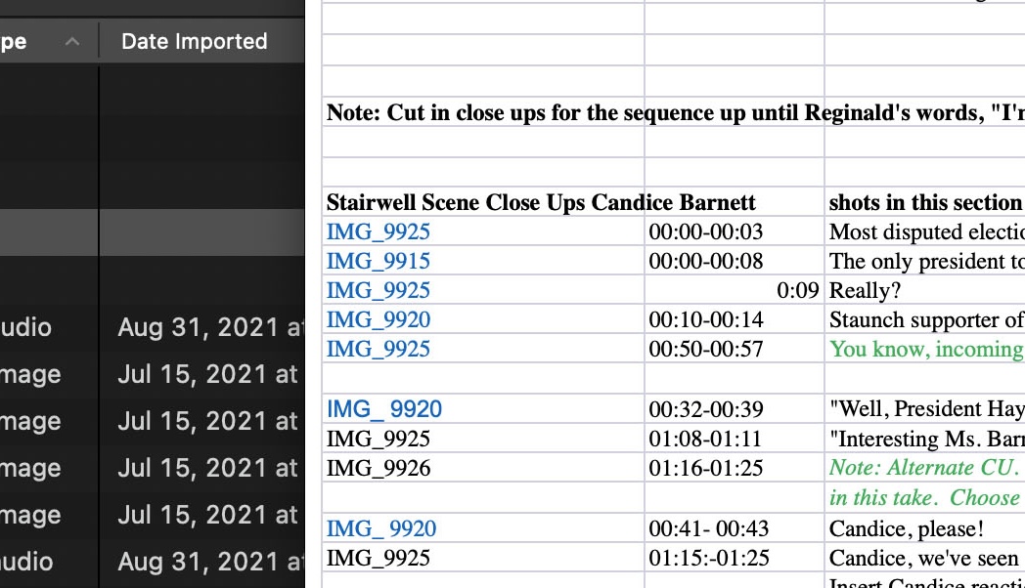The height and width of the screenshot is (588, 1025).
Task: Click the highlighted selected row in file list
Action: pyautogui.click(x=147, y=233)
